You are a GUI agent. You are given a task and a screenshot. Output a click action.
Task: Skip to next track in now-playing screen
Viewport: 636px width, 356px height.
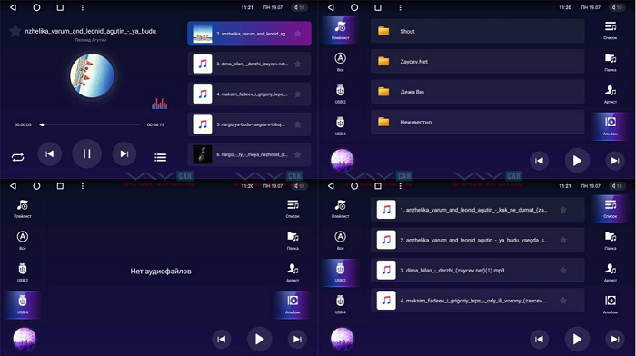124,153
